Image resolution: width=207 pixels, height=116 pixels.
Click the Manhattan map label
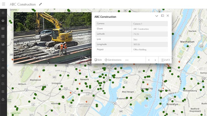coord(187,42)
